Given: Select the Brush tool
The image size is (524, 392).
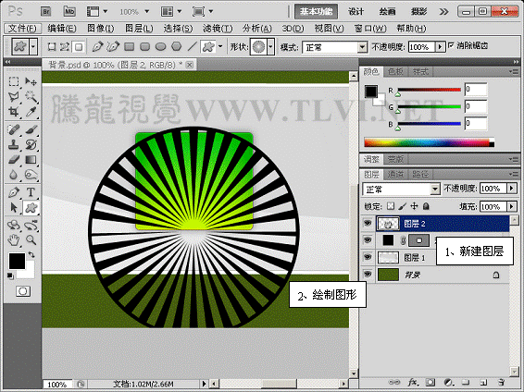Looking at the screenshot, I should 31,129.
